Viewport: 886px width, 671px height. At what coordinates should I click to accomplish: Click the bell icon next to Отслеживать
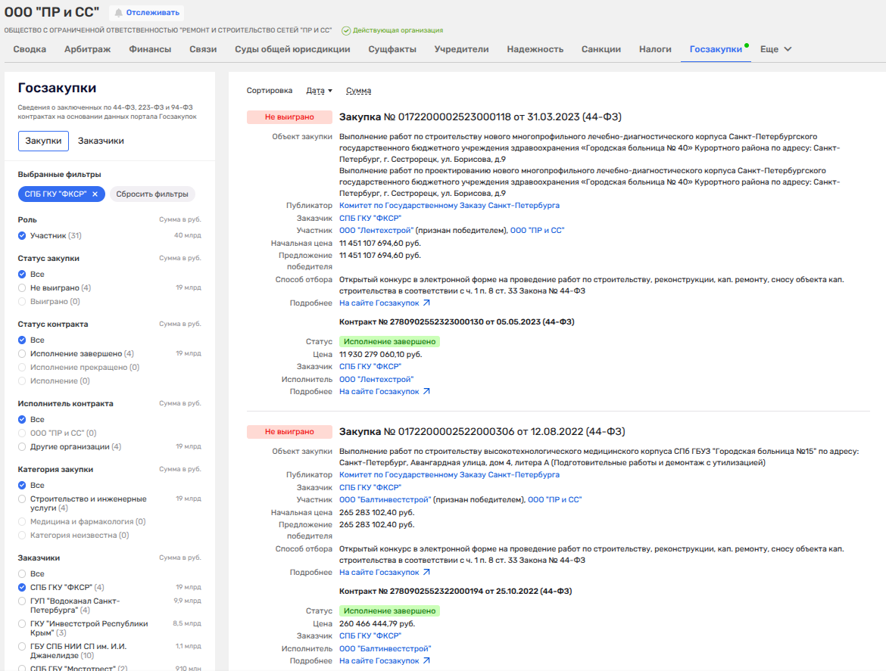coord(118,12)
